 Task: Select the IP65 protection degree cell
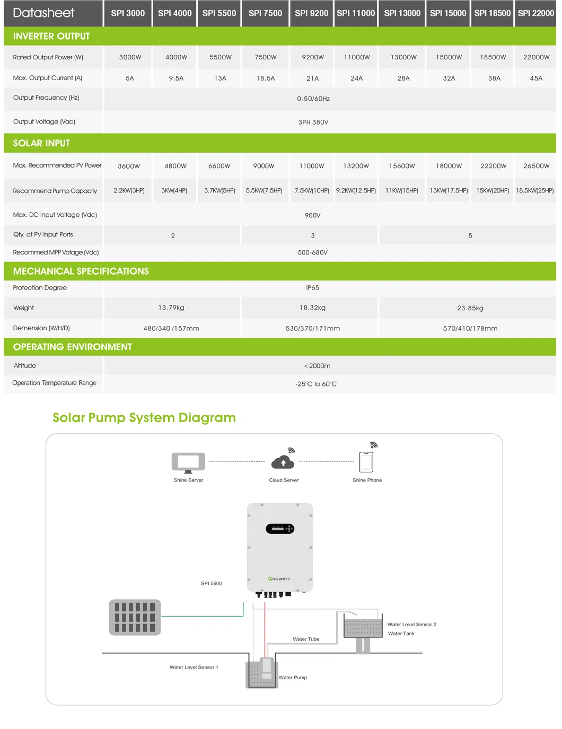tap(312, 288)
